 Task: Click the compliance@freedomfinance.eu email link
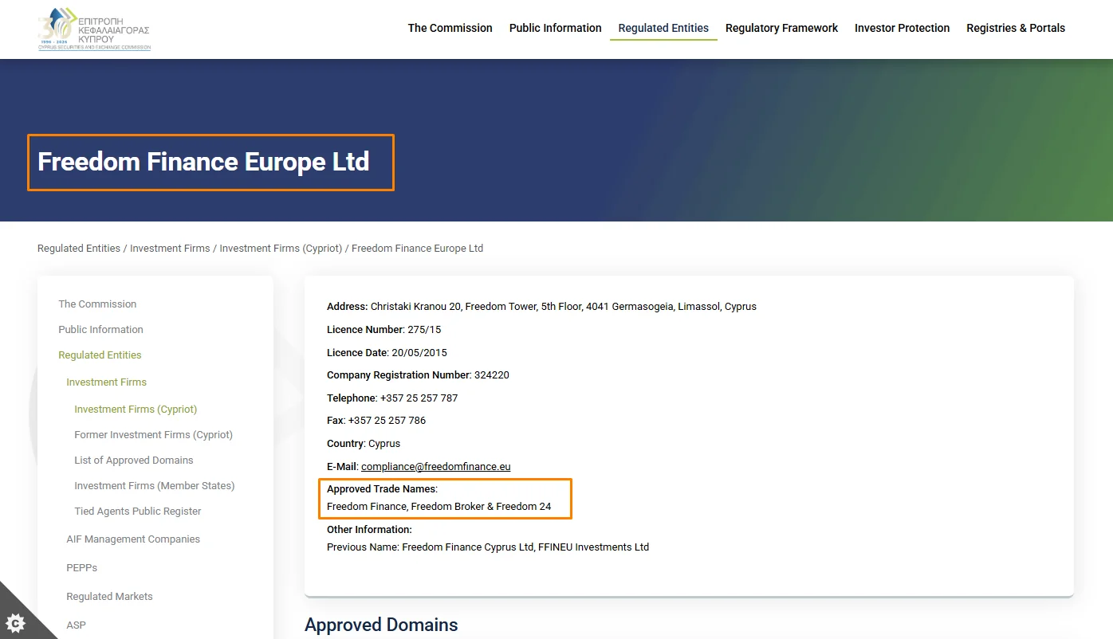435,467
